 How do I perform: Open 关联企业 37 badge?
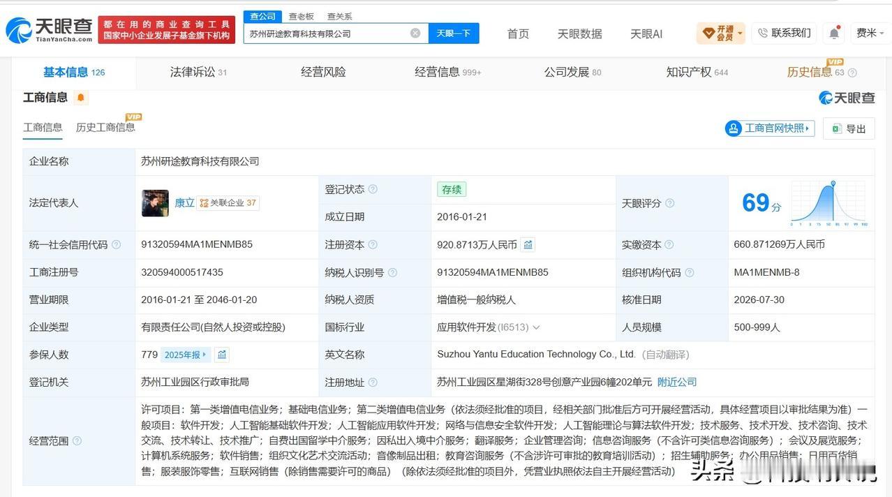[228, 203]
